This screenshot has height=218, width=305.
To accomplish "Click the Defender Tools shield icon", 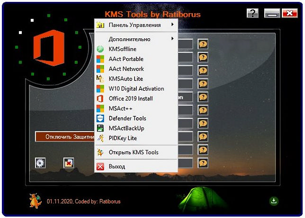I will click(x=100, y=119).
